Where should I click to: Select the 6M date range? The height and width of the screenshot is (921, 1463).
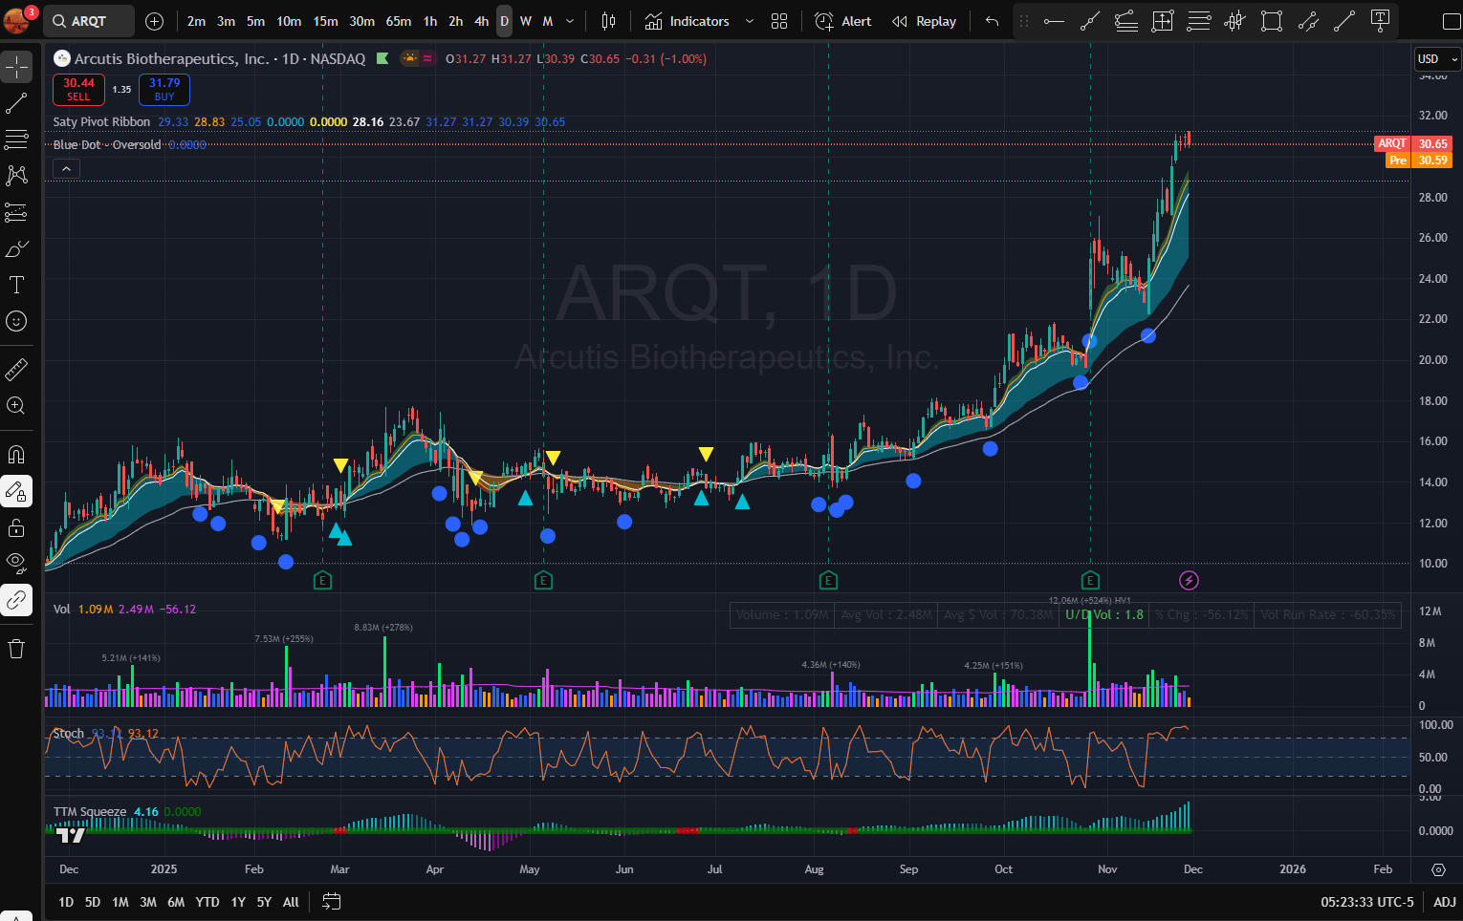coord(176,902)
